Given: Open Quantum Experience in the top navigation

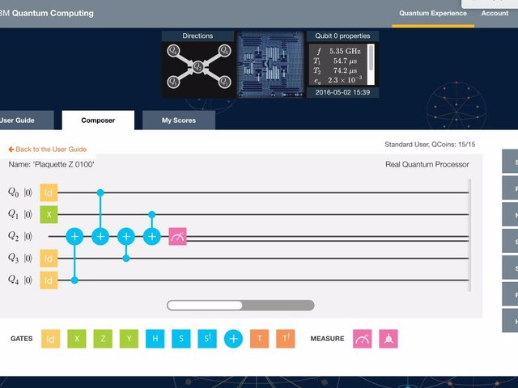Looking at the screenshot, I should pyautogui.click(x=433, y=13).
